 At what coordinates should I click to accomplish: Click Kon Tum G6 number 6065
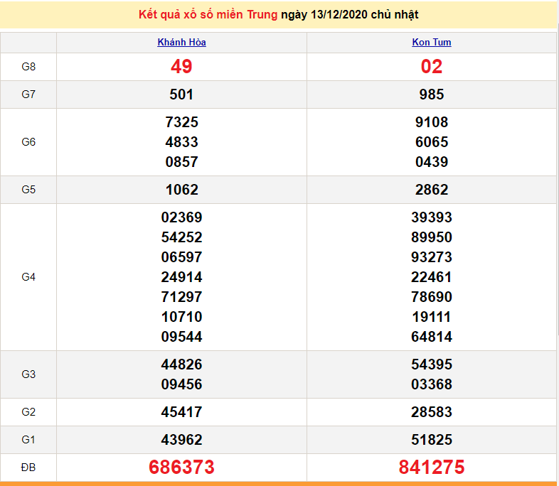[x=431, y=142]
